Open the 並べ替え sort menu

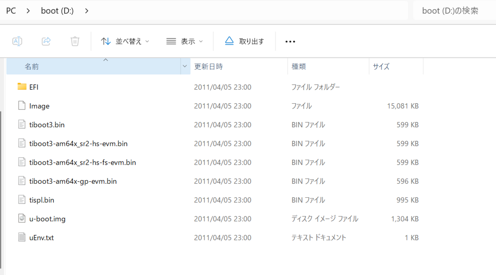click(x=125, y=41)
